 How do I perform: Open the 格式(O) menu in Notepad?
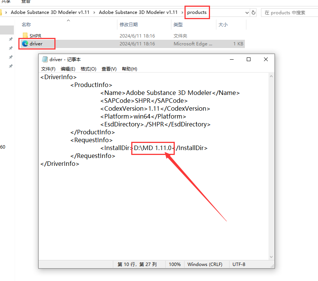coord(88,69)
